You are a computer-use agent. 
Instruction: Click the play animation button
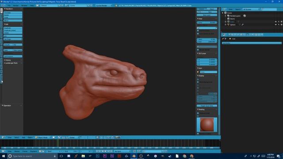click(106, 151)
